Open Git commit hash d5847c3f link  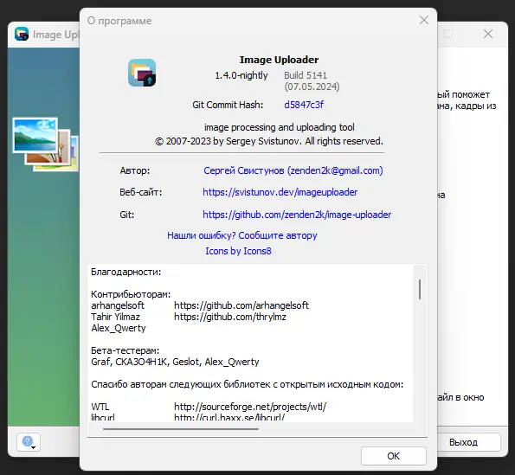(304, 105)
